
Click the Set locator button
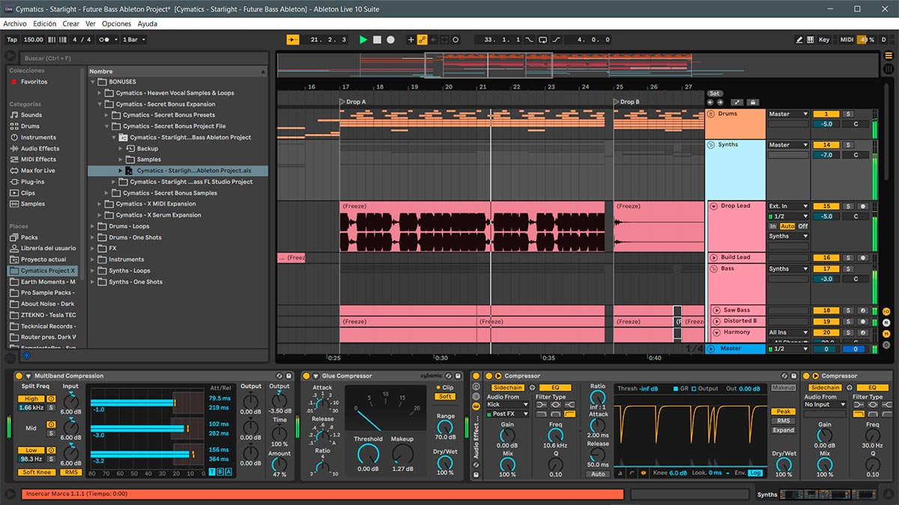[715, 94]
